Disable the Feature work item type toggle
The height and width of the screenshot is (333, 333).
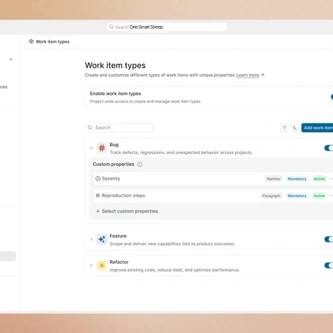tap(328, 239)
